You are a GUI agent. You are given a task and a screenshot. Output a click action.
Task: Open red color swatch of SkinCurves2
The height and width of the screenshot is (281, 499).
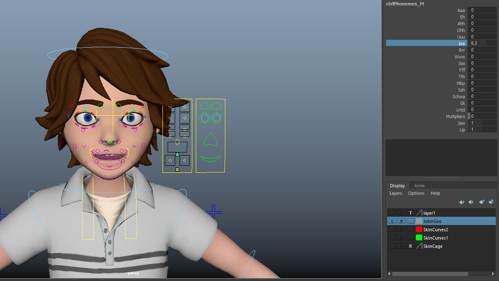pyautogui.click(x=419, y=229)
